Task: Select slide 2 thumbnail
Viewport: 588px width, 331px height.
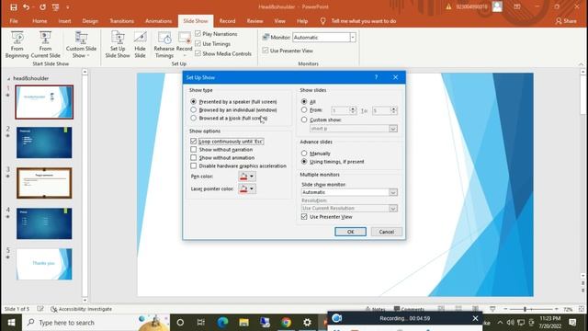Action: pyautogui.click(x=44, y=143)
